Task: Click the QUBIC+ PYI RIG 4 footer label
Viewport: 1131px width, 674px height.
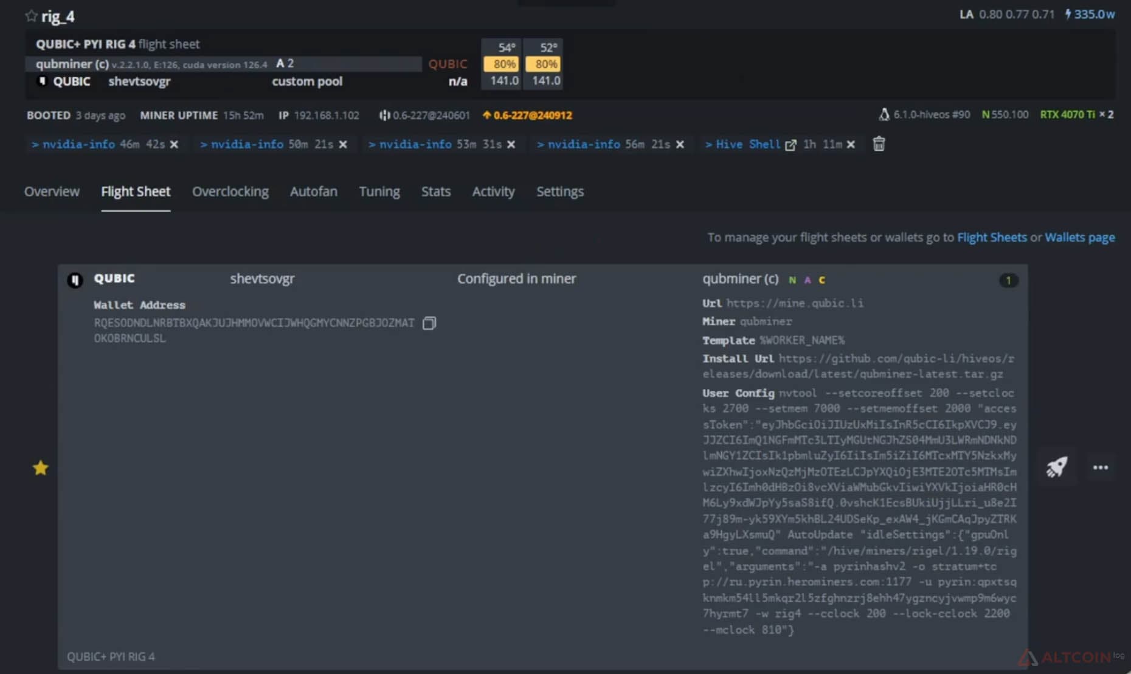Action: pyautogui.click(x=111, y=656)
